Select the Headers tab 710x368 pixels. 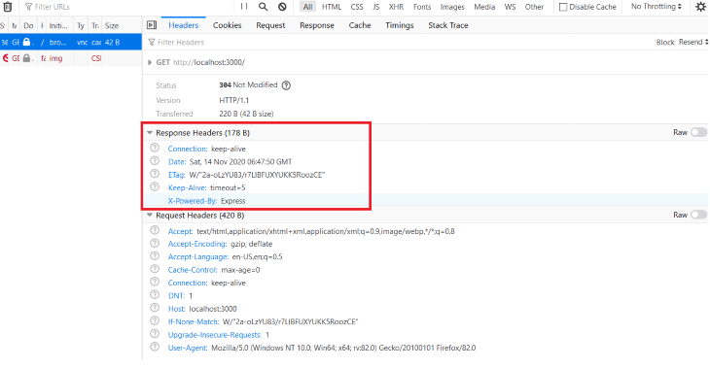[184, 25]
